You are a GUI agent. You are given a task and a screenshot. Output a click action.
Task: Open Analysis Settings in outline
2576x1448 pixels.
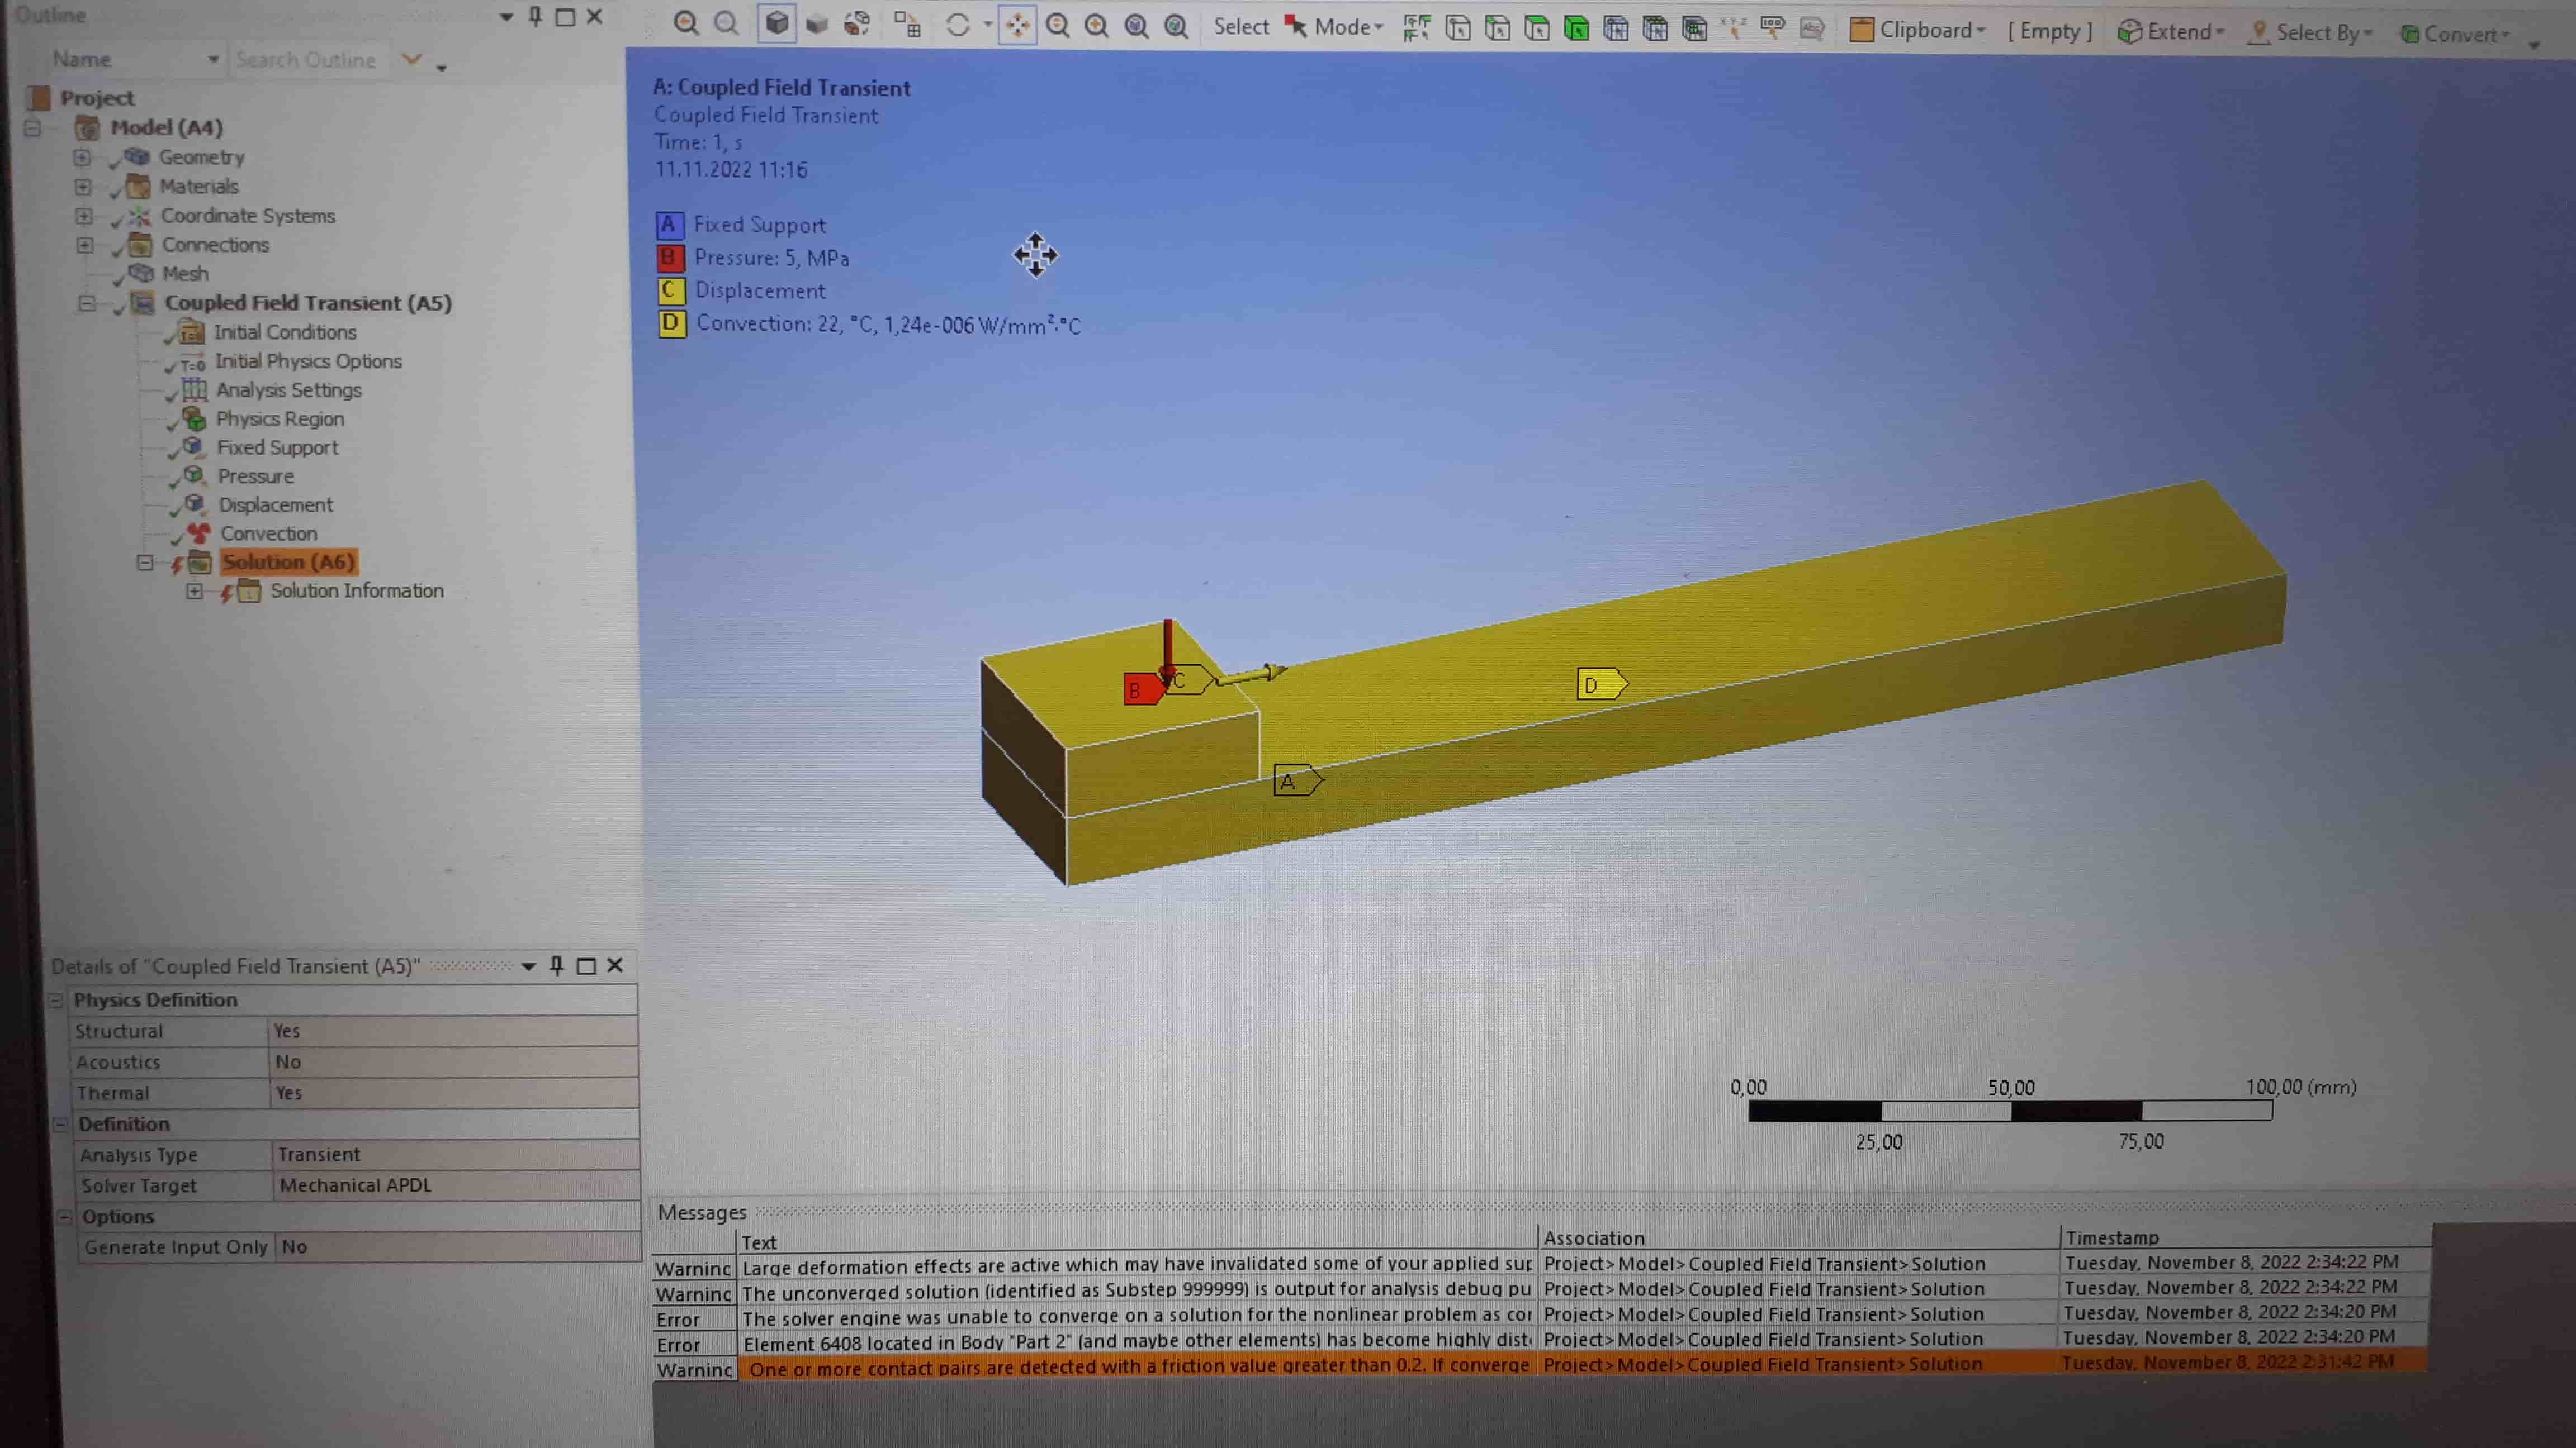[x=288, y=390]
